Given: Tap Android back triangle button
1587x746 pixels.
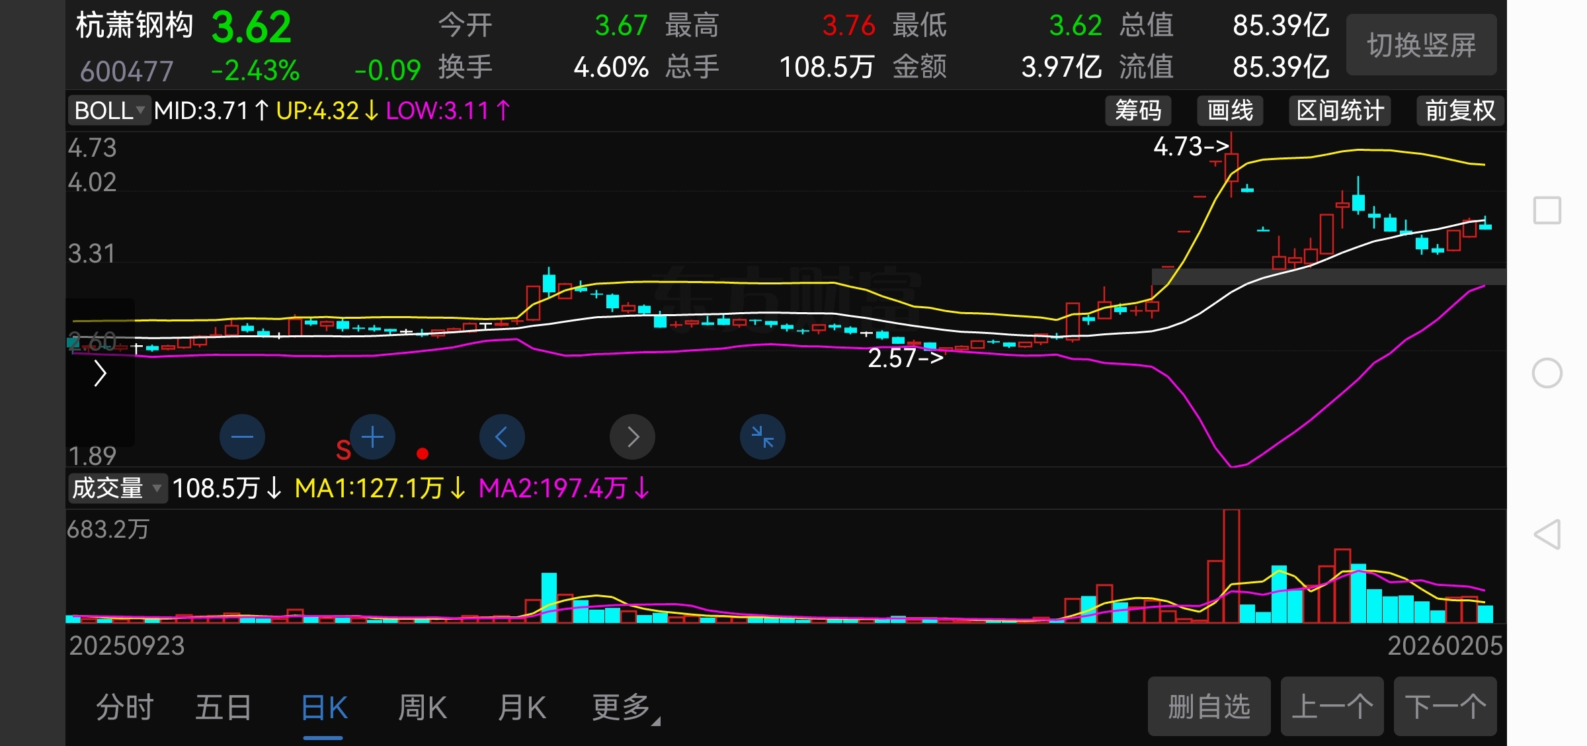Looking at the screenshot, I should (1547, 534).
